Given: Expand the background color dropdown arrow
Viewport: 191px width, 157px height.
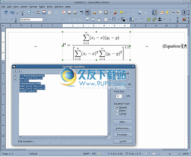Looking at the screenshot, I should 136,20.
